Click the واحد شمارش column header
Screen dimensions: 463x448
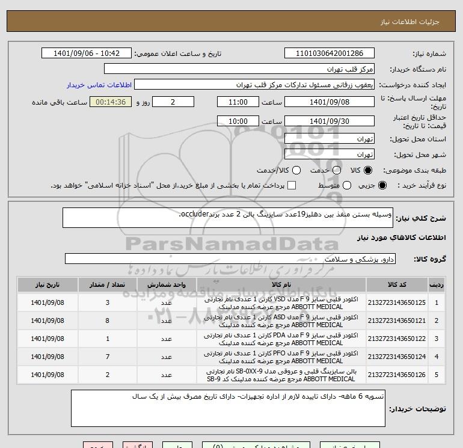167,284
